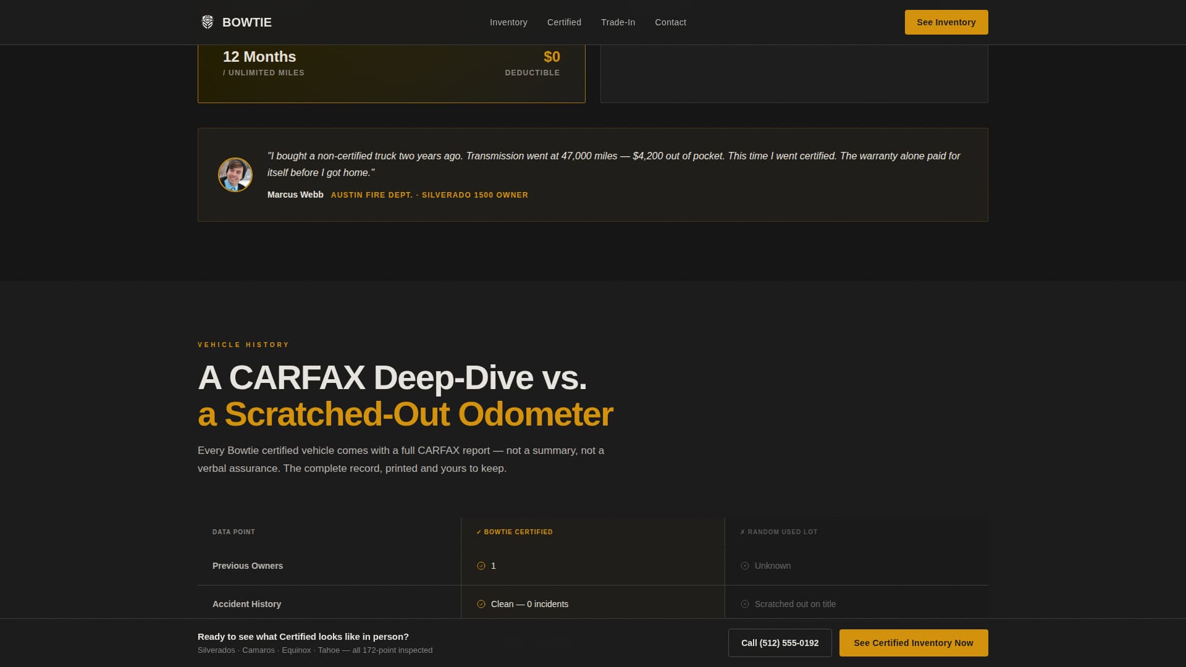The height and width of the screenshot is (667, 1186).
Task: Click the check icon beside Clean — 0 incidents
Action: (x=481, y=604)
